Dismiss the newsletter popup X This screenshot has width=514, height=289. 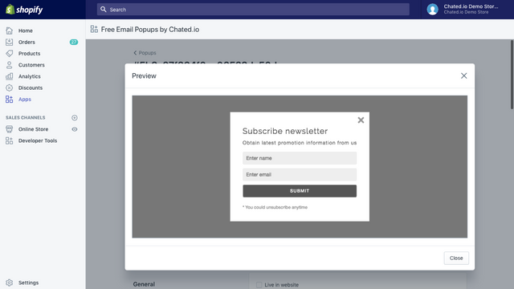coord(361,120)
